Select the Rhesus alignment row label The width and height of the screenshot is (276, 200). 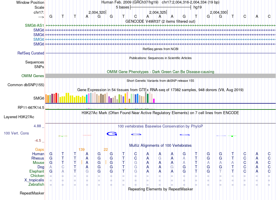point(38,158)
